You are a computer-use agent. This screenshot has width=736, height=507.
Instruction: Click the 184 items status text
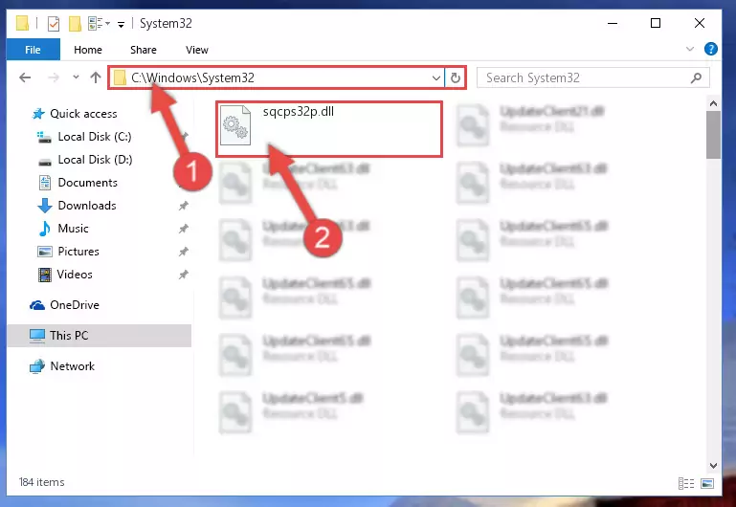tap(42, 482)
